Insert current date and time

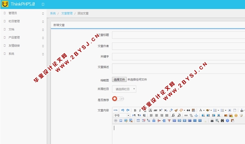(x=115, y=121)
